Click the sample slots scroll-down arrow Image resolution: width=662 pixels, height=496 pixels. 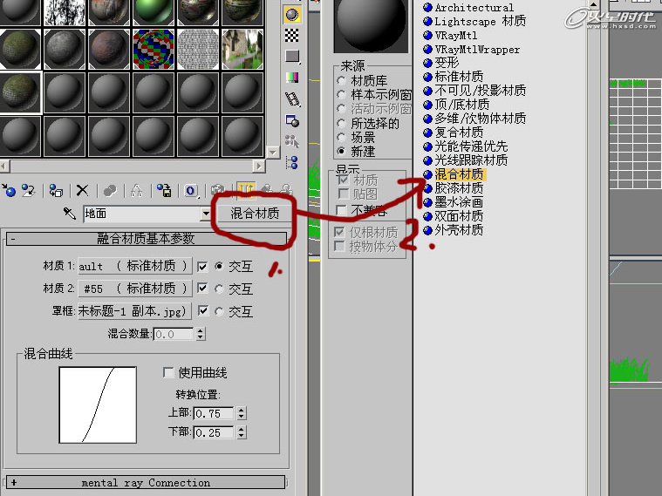(273, 152)
